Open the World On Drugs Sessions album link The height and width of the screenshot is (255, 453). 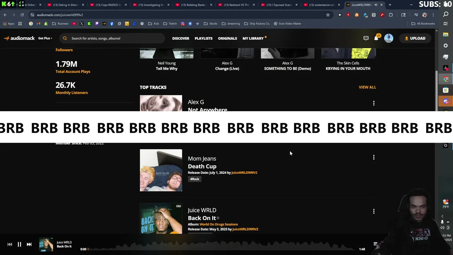219,225
